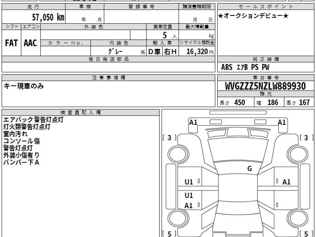Select the 高さ 167 height value

point(298,102)
